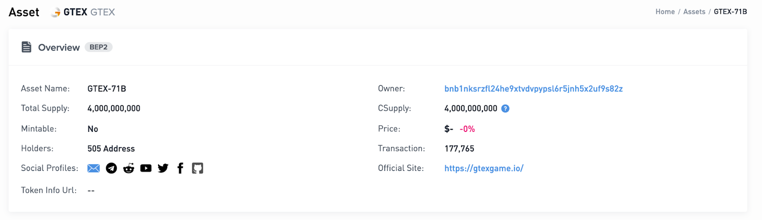
Task: Click the GTEX-71B asset name value
Action: click(107, 89)
